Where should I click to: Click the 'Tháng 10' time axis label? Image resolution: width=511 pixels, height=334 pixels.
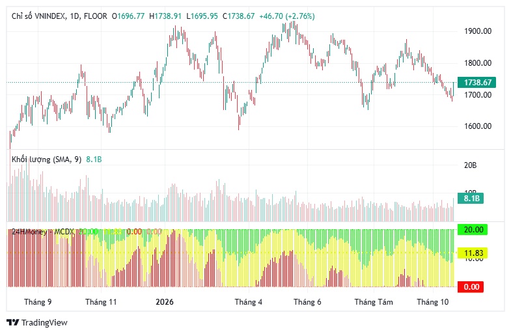(x=433, y=302)
